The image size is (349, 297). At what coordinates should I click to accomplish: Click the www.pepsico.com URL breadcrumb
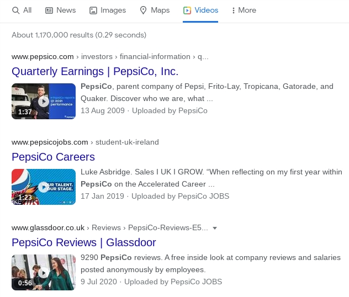click(x=43, y=56)
